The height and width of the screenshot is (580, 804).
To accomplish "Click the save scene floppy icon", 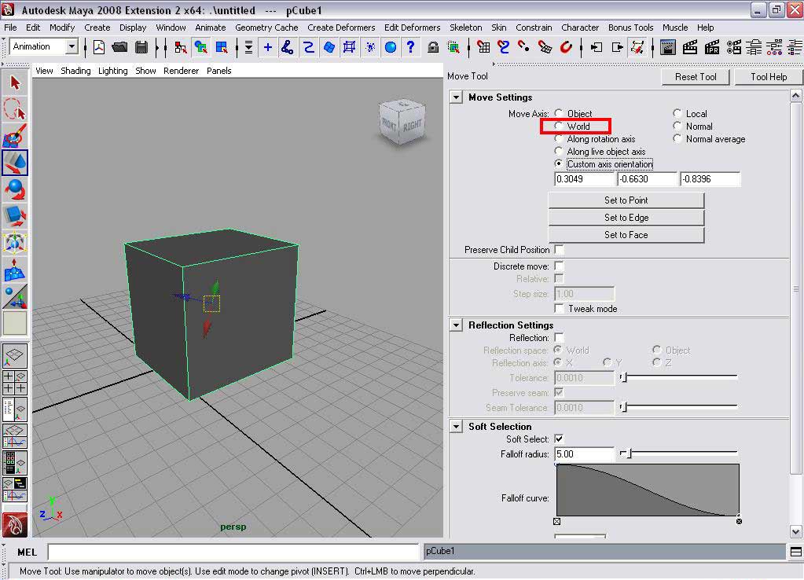I will (141, 47).
